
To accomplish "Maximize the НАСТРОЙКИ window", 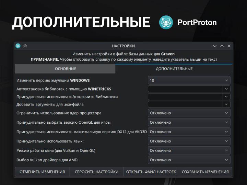I will (222, 46).
